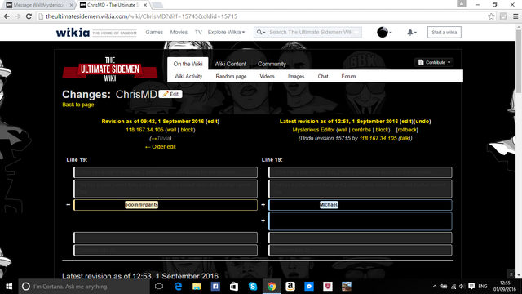
Task: Click Start a wikia button
Action: (444, 33)
